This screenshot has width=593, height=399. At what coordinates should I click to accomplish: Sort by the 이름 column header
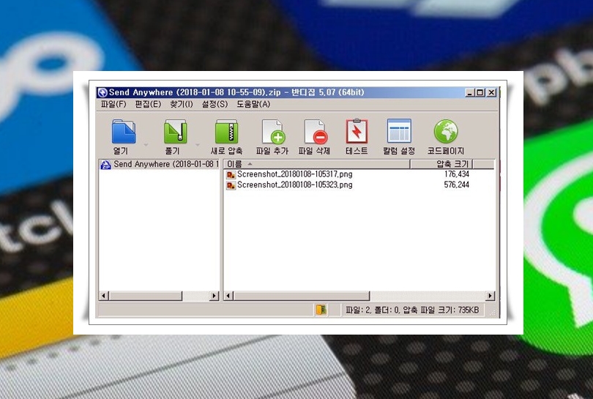(x=317, y=164)
